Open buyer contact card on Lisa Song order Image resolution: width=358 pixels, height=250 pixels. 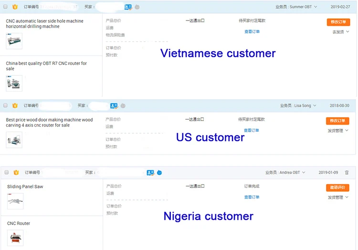(114, 105)
